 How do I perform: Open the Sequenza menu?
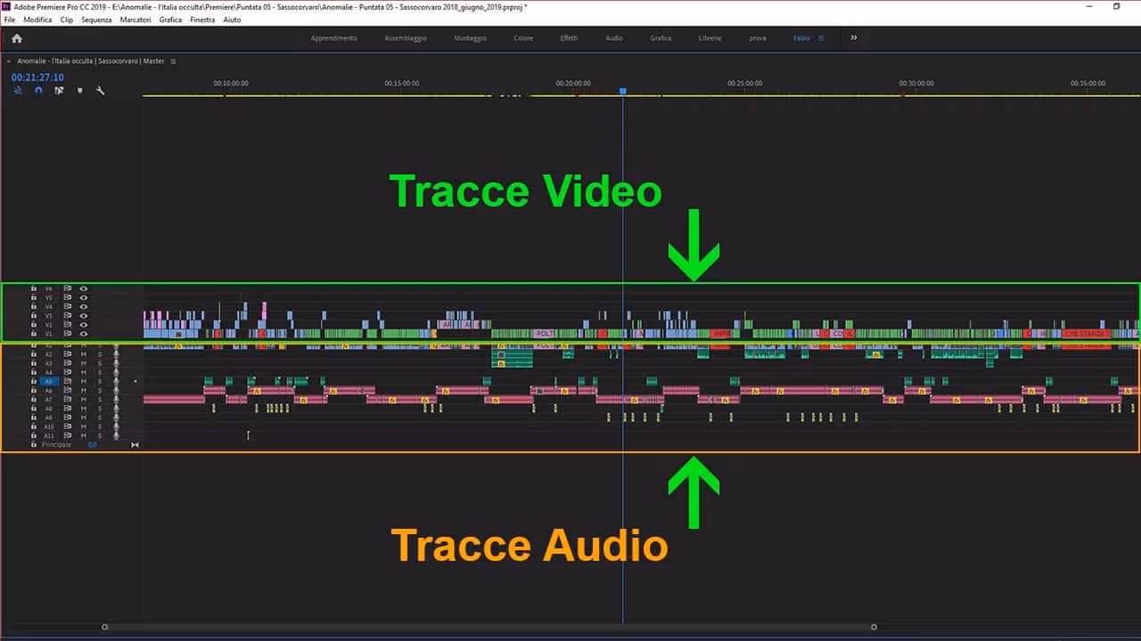[95, 20]
